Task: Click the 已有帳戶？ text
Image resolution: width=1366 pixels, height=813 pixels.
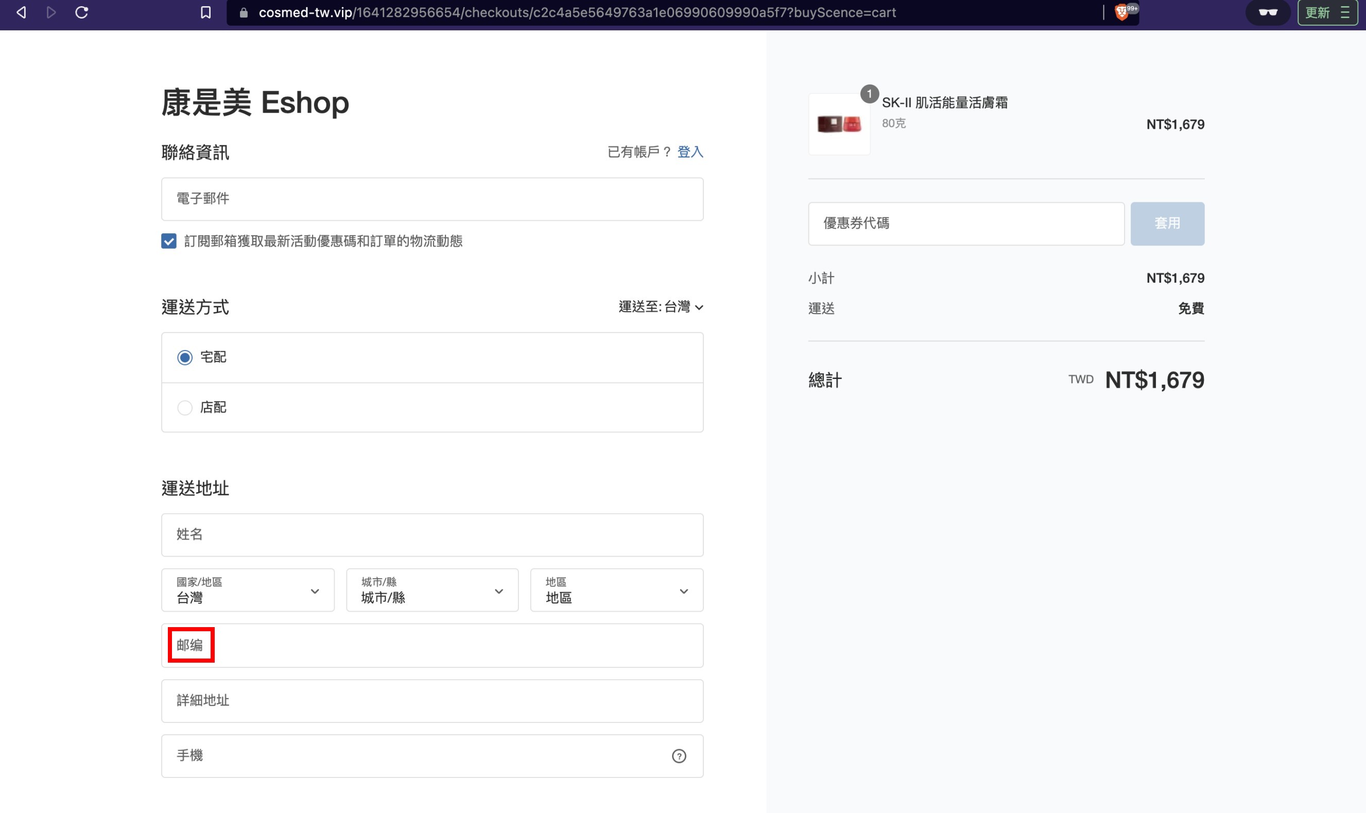Action: (639, 152)
